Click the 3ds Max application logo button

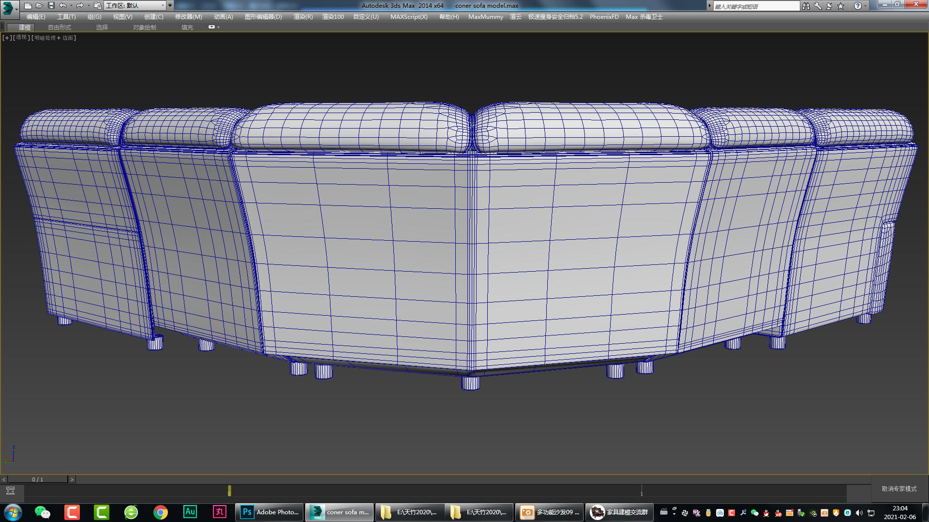pos(8,7)
